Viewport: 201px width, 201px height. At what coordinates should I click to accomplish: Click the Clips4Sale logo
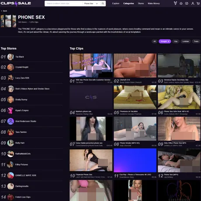coord(16,3)
